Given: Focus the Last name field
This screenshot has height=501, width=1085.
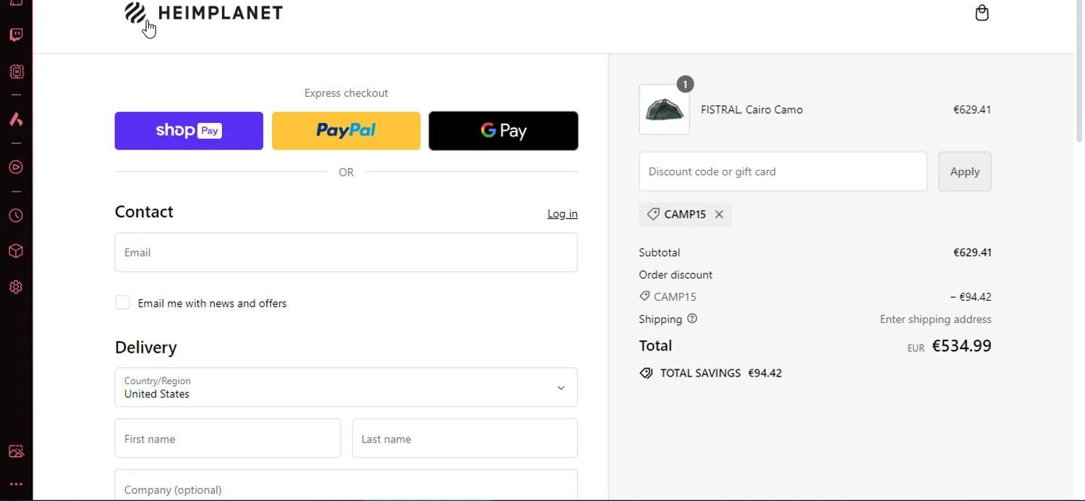Looking at the screenshot, I should [464, 438].
